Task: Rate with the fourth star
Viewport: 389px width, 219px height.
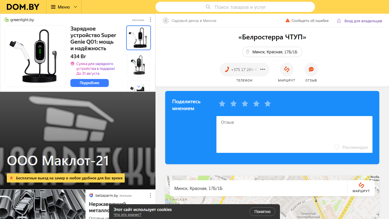Action: click(x=256, y=104)
